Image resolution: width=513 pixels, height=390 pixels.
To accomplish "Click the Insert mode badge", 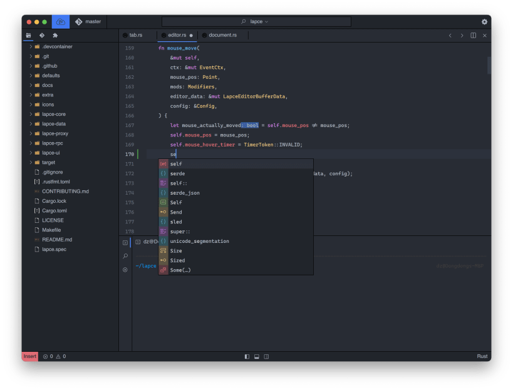I will click(x=29, y=356).
